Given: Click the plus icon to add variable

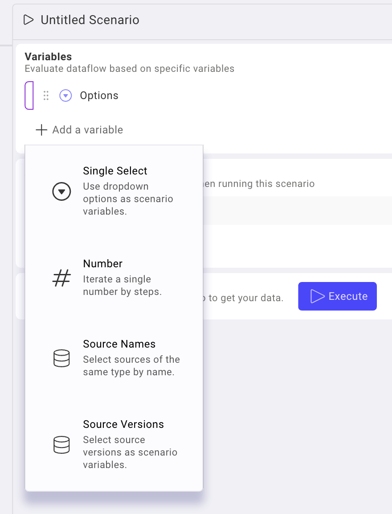Looking at the screenshot, I should (41, 130).
